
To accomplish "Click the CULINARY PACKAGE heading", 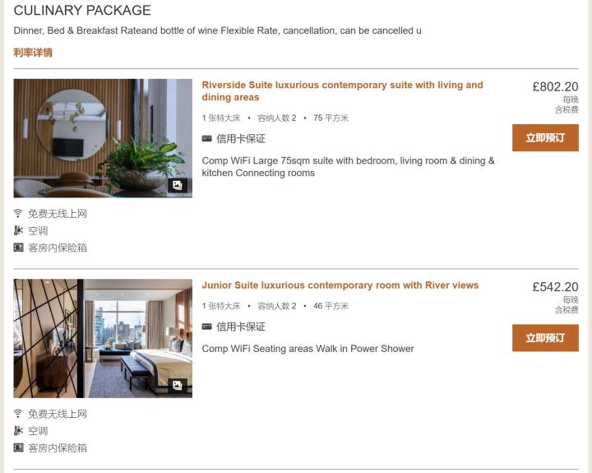I will [x=82, y=10].
